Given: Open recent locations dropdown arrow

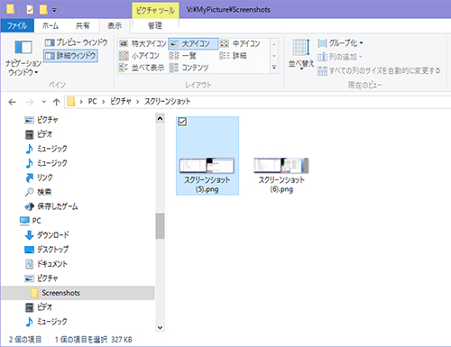Looking at the screenshot, I should pyautogui.click(x=44, y=102).
